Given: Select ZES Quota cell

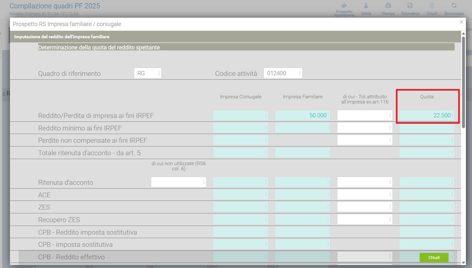Looking at the screenshot, I should [427, 207].
